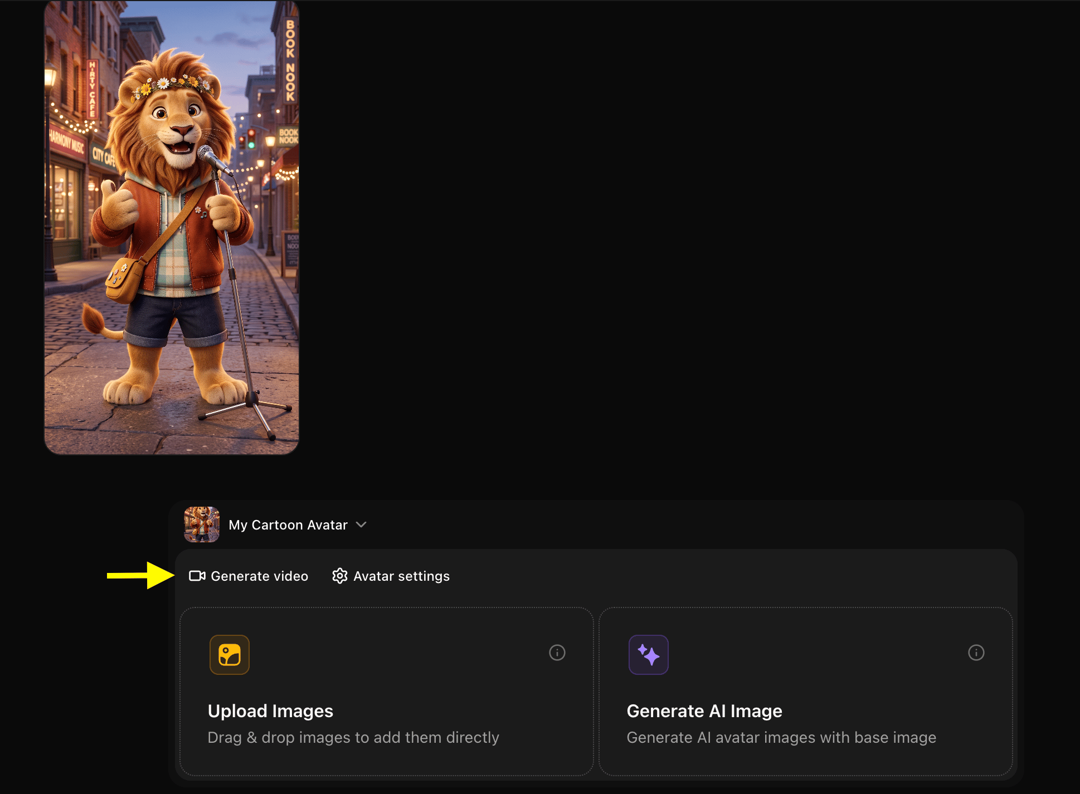Click 'Generate AI avatar images with base image'

click(x=781, y=738)
